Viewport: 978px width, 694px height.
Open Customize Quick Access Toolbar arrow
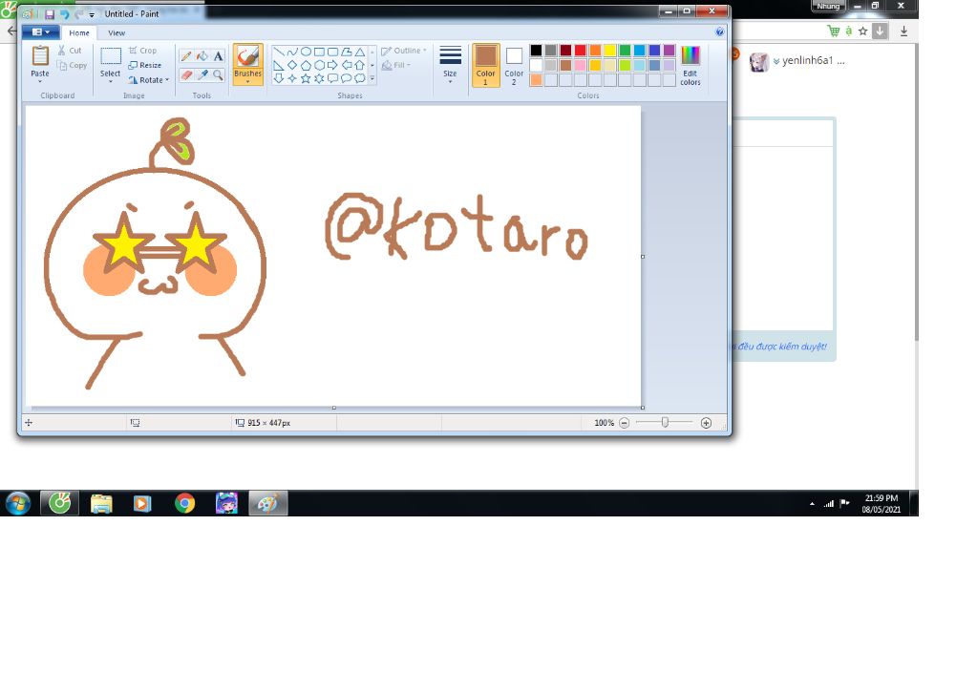[92, 14]
